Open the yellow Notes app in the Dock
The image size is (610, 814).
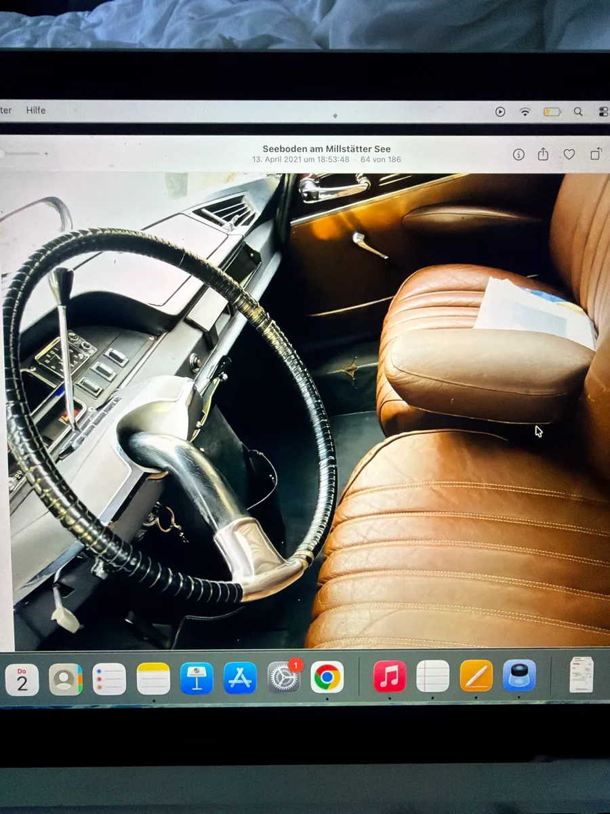pos(153,679)
